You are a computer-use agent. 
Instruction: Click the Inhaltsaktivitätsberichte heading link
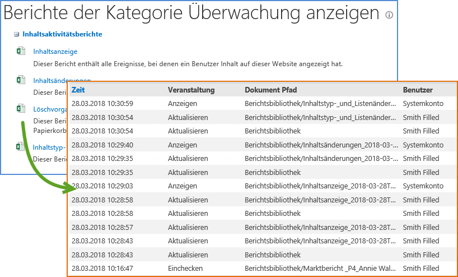(x=62, y=34)
